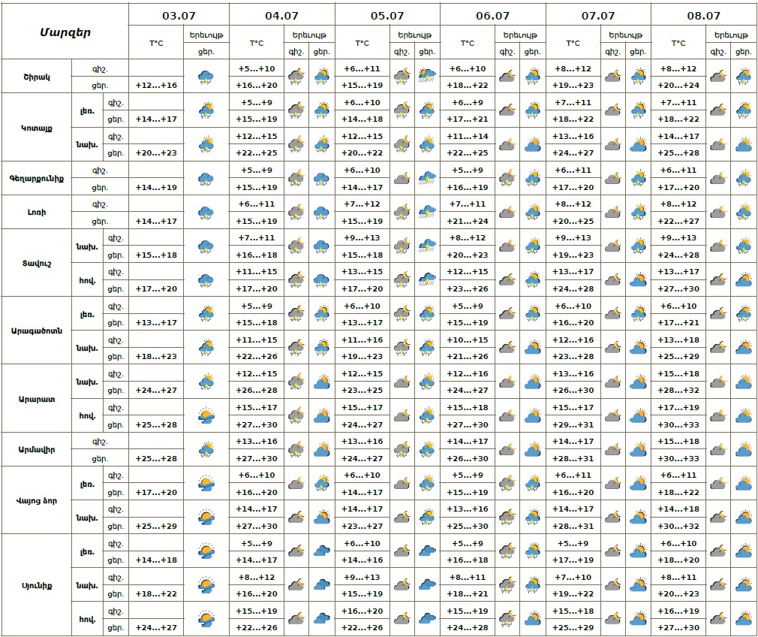
Task: Select Սյունիք հով. 06.07 daytime value +24...+28
Action: pyautogui.click(x=468, y=628)
